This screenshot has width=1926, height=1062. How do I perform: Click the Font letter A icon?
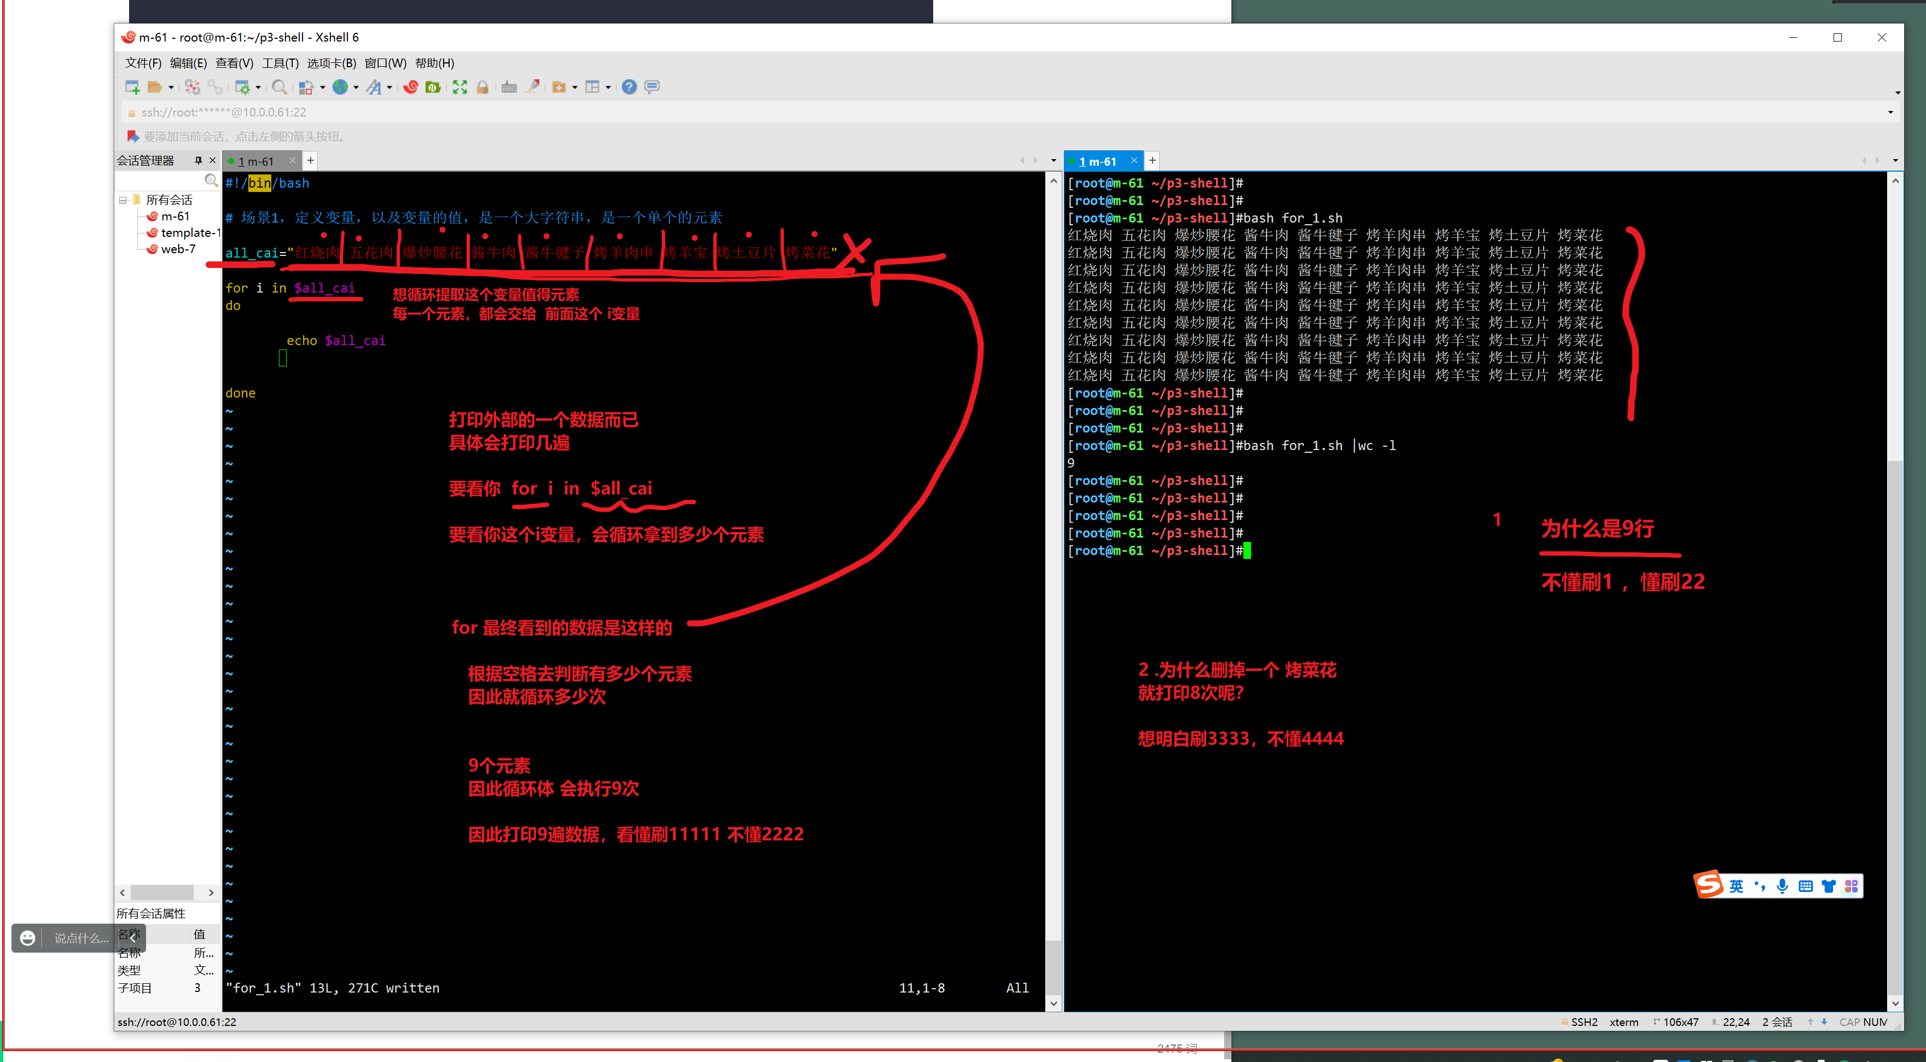pyautogui.click(x=374, y=87)
